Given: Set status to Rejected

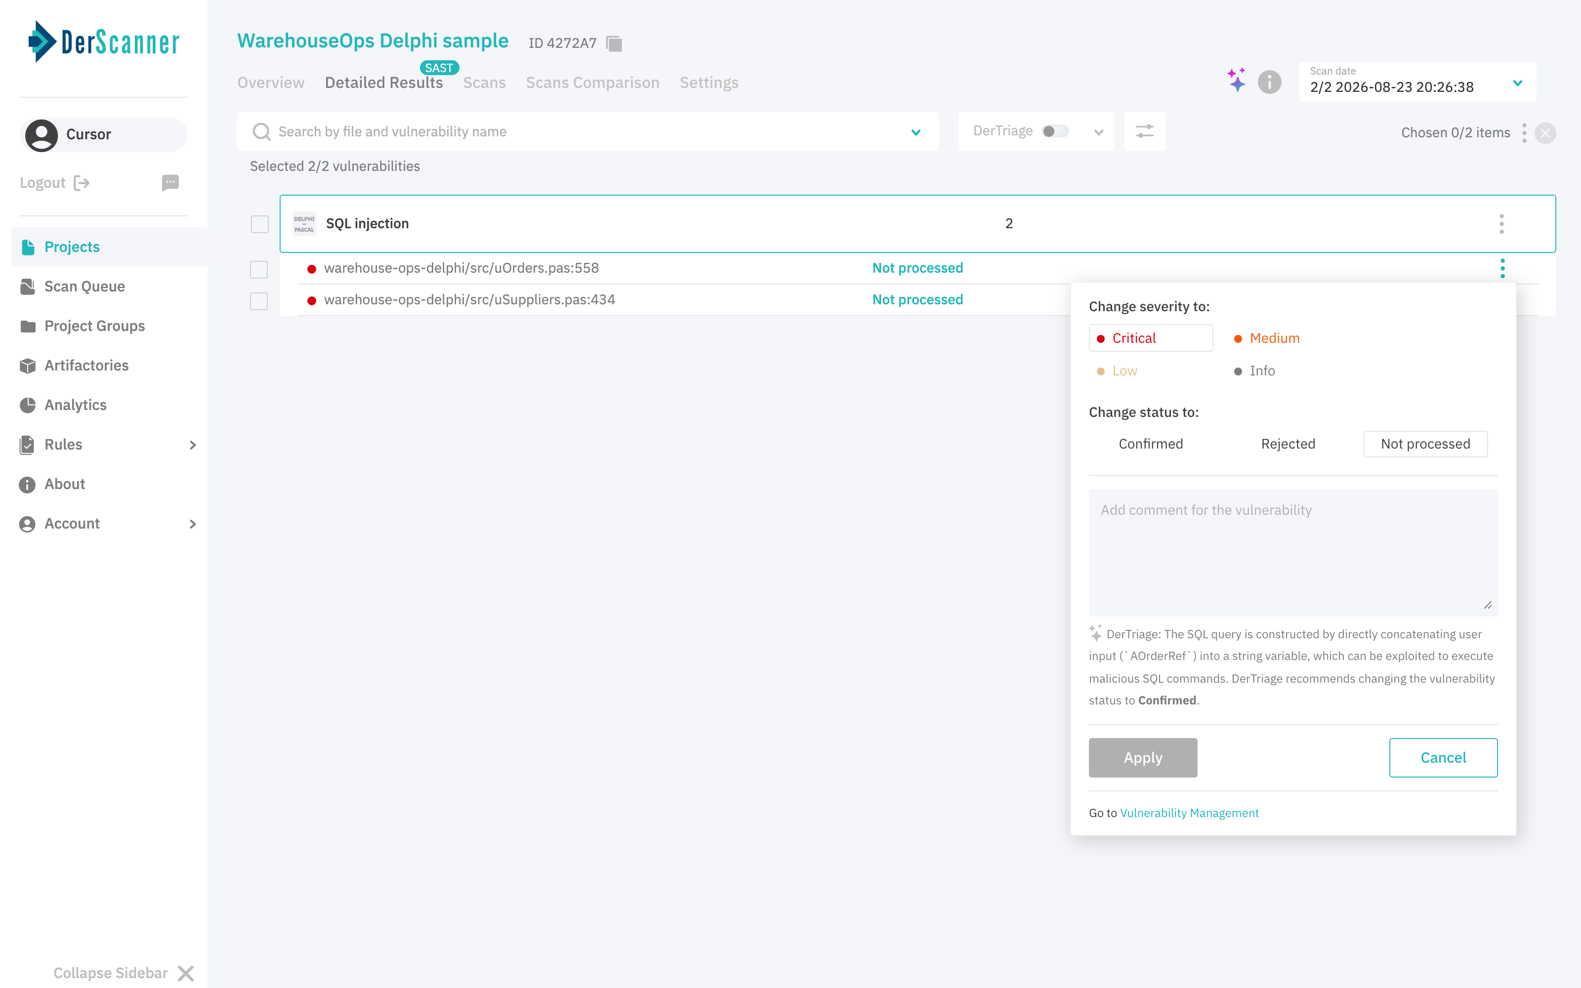Looking at the screenshot, I should 1288,444.
